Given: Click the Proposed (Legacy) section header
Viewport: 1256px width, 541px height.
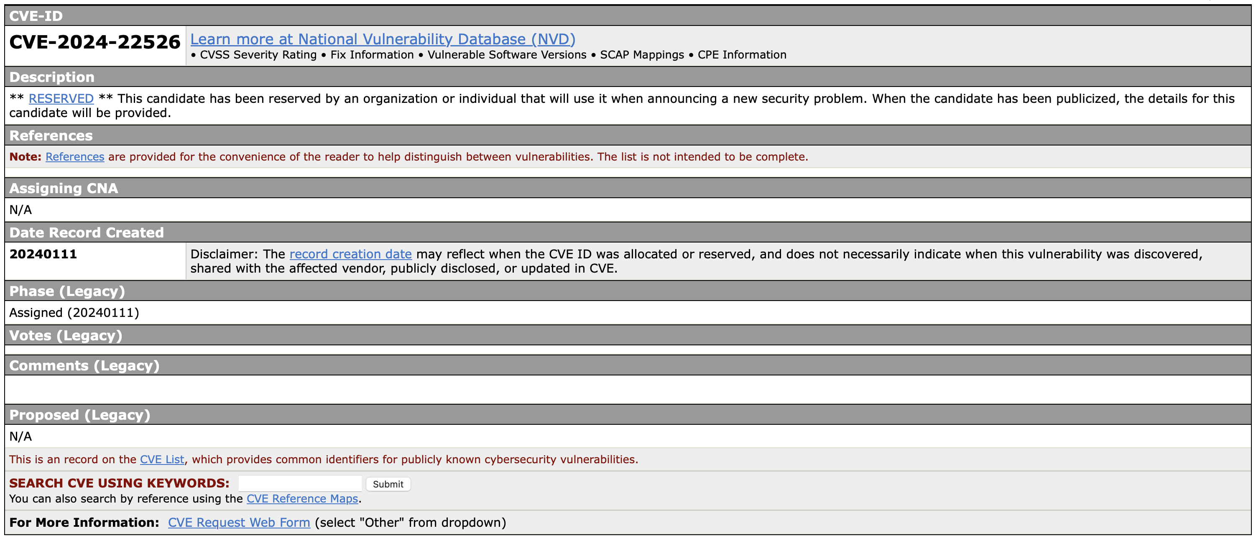Looking at the screenshot, I should [x=79, y=415].
